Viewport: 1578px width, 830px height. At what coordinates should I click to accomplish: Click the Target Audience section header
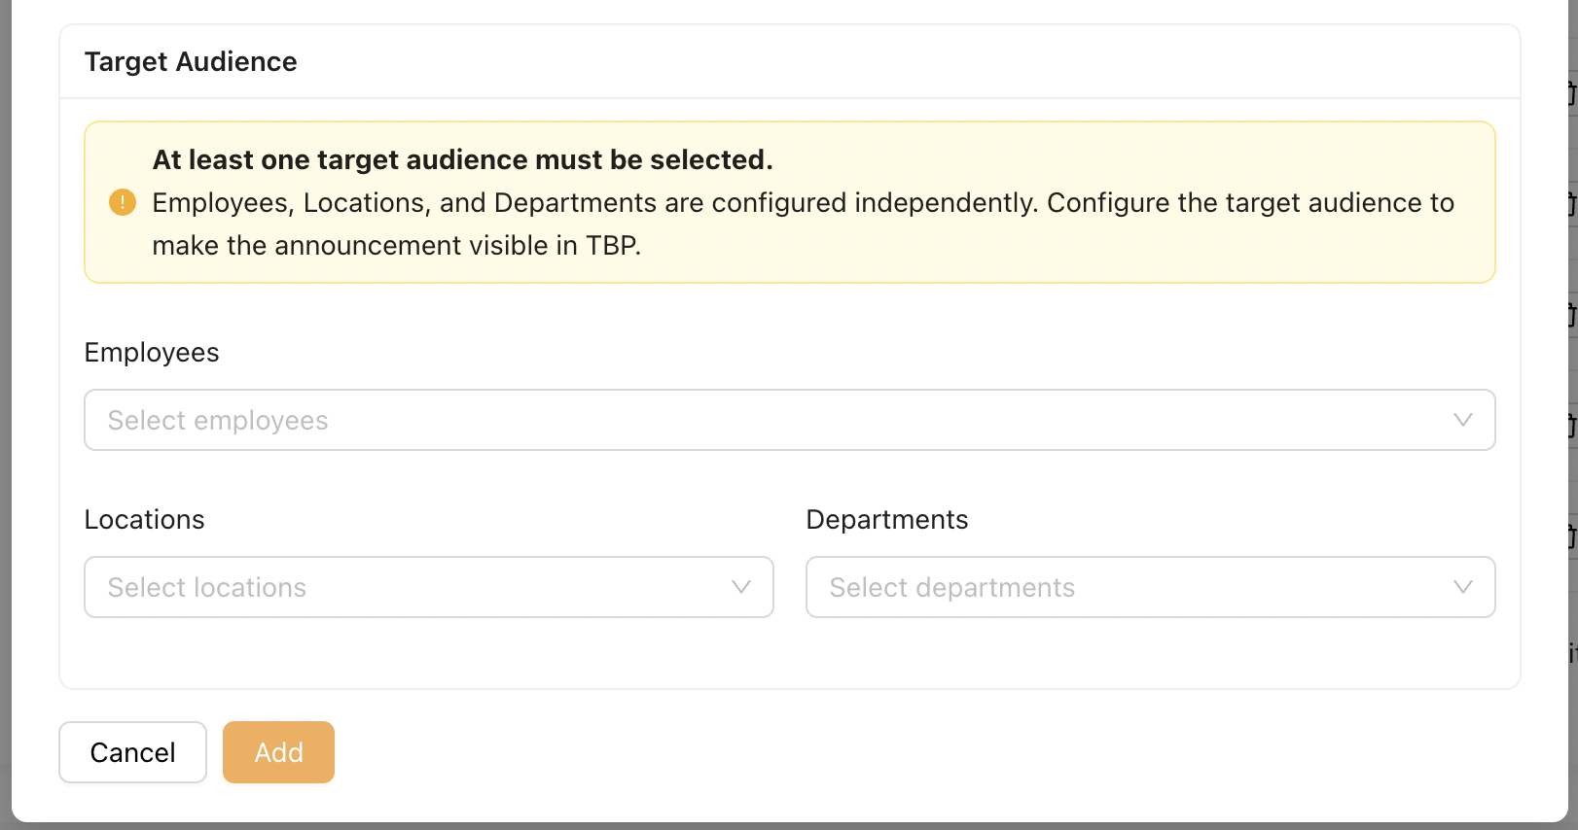(x=191, y=62)
